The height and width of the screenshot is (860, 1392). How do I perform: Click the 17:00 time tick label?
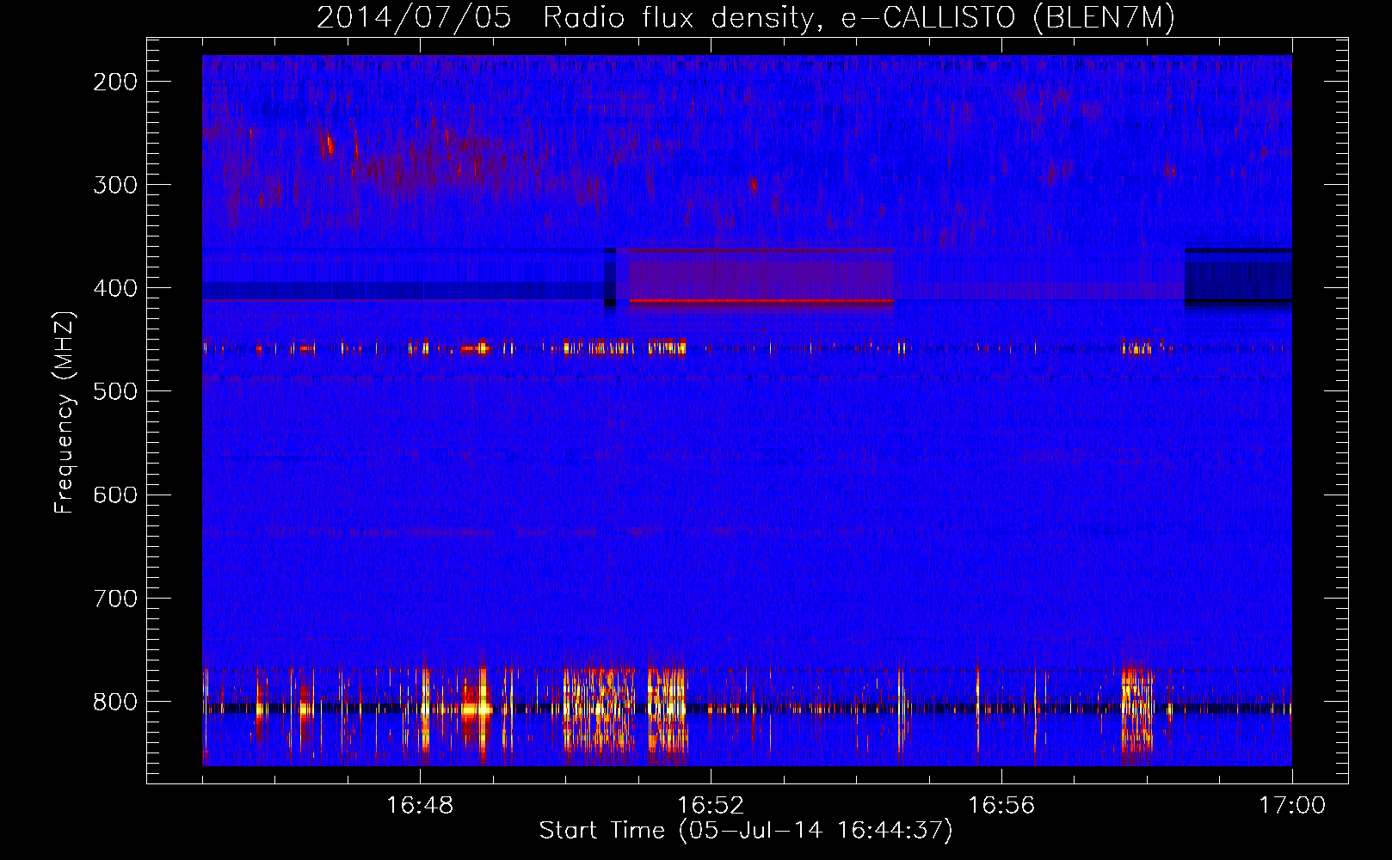coord(1292,805)
